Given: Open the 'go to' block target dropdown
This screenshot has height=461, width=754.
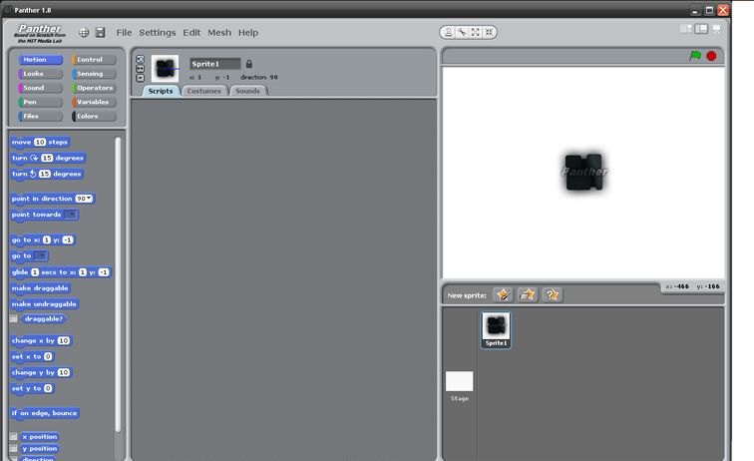Looking at the screenshot, I should tap(41, 256).
